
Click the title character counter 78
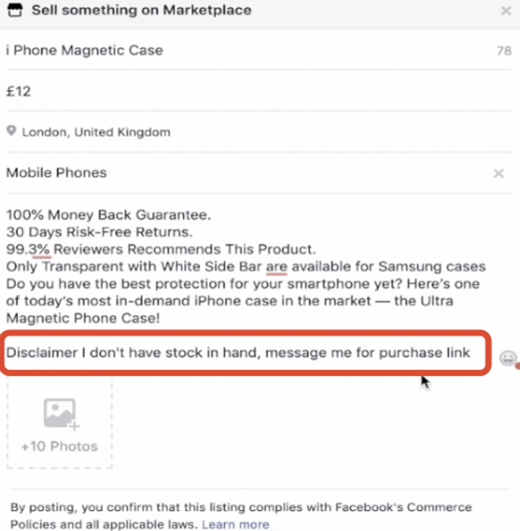(x=504, y=51)
